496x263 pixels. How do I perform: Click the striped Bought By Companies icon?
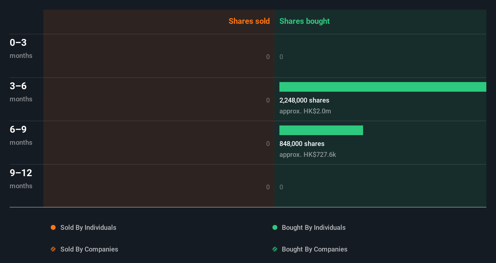275,249
